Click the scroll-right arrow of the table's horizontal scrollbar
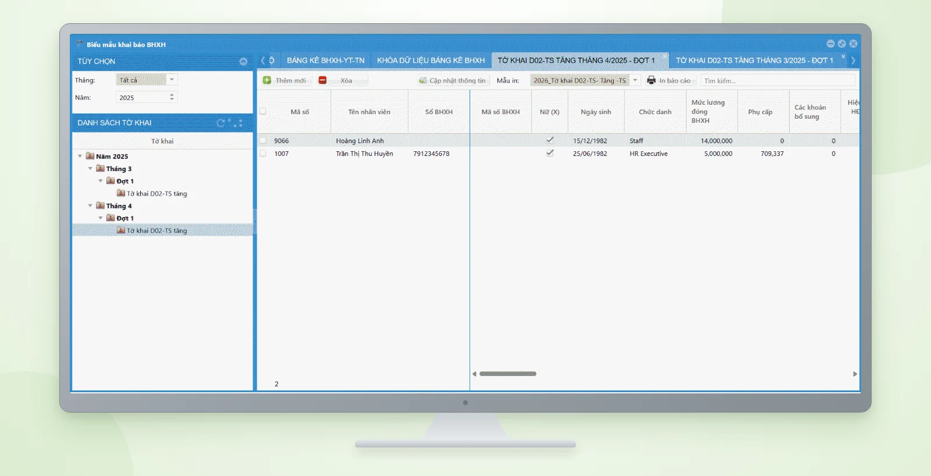931x476 pixels. pos(855,374)
